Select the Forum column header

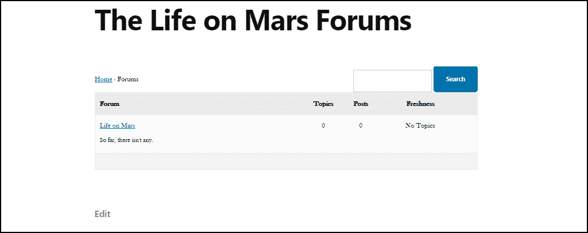click(x=110, y=104)
